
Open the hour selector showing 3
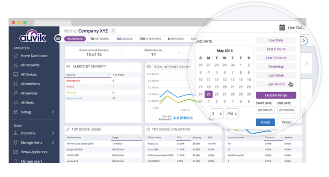(x=217, y=114)
